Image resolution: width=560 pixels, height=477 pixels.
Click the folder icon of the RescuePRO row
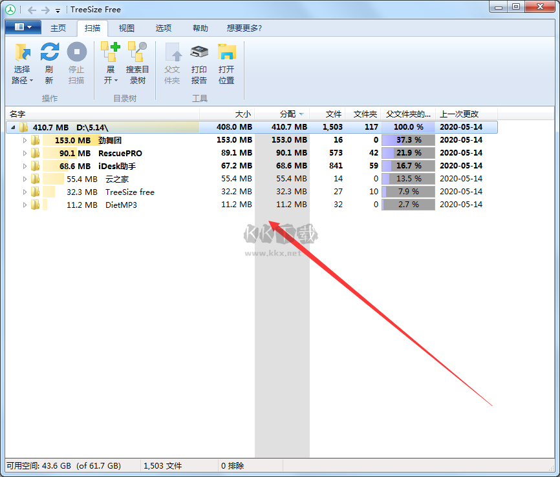pyautogui.click(x=36, y=153)
